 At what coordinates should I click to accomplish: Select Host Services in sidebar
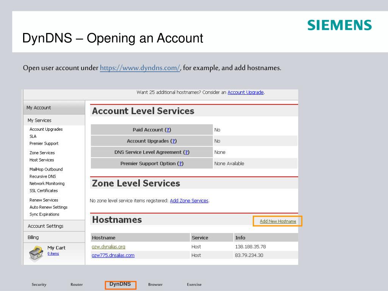click(42, 160)
